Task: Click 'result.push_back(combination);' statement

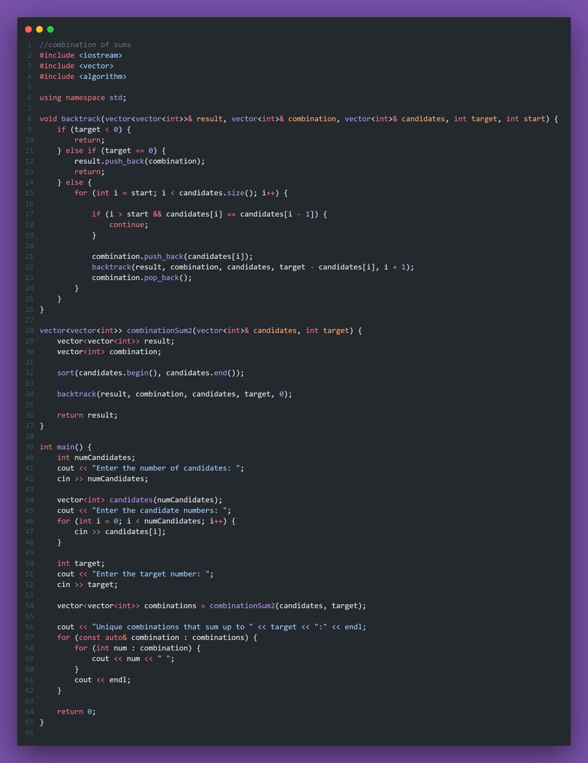Action: pyautogui.click(x=140, y=161)
